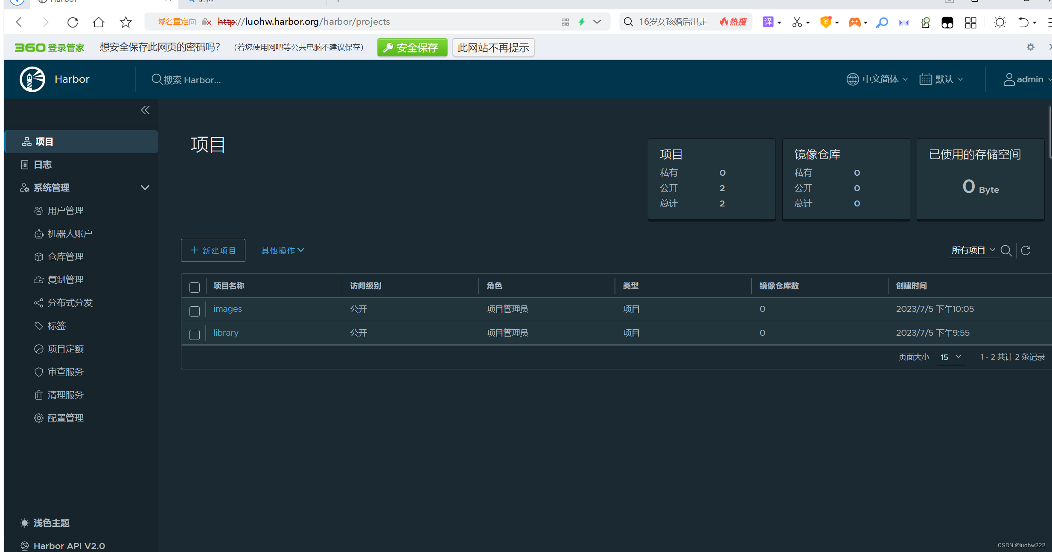This screenshot has width=1052, height=552.
Task: Reload page using browser refresh icon
Action: [x=73, y=22]
